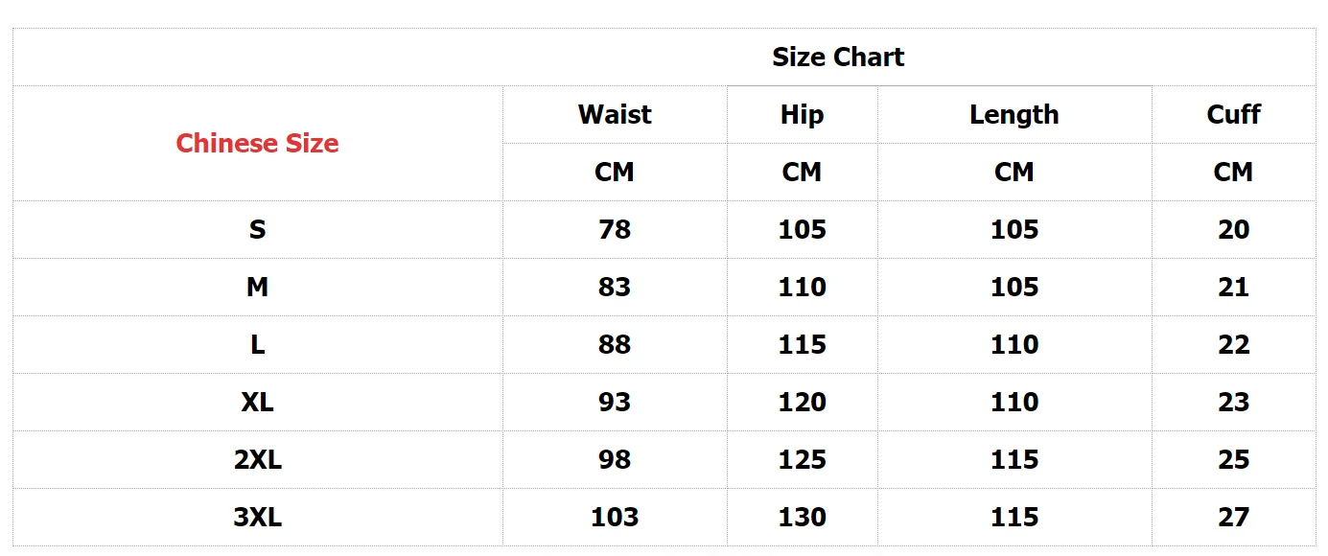Click the 3XL size row label
This screenshot has height=556, width=1328.
click(x=257, y=518)
